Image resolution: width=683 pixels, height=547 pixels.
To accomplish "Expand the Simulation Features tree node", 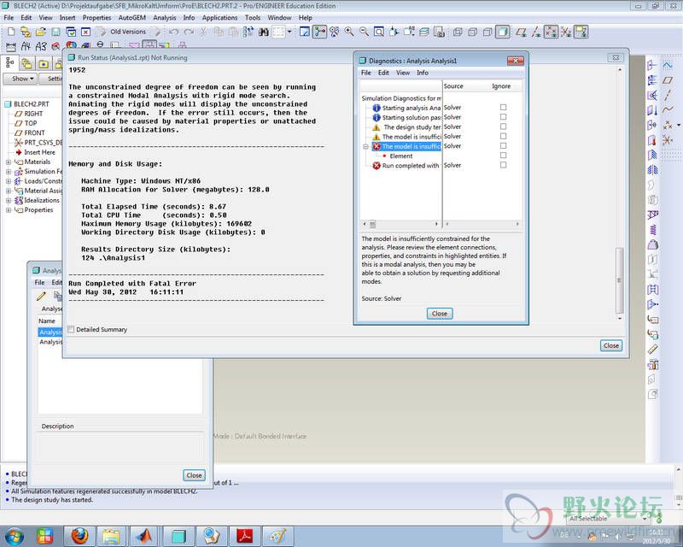I will [9, 172].
